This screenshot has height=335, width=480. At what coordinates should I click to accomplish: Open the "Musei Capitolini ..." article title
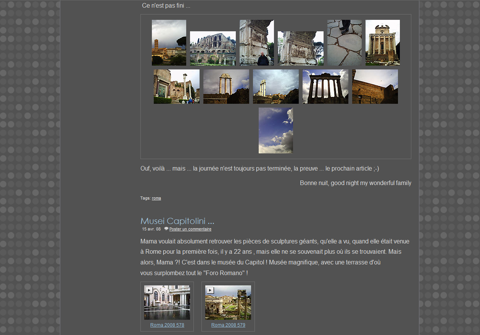pos(177,221)
